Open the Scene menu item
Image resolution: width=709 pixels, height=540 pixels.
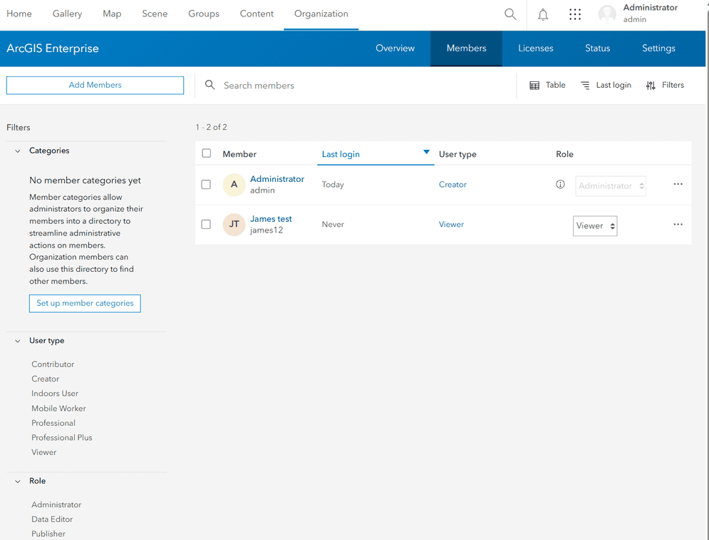155,14
